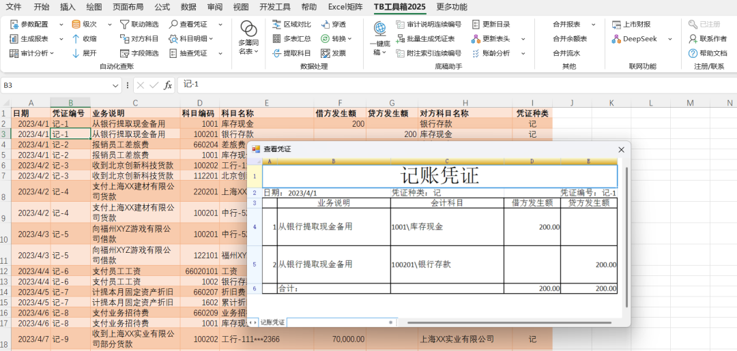The width and height of the screenshot is (737, 351).
Task: Switch to the 页面布局 ribbon tab
Action: [x=128, y=7]
